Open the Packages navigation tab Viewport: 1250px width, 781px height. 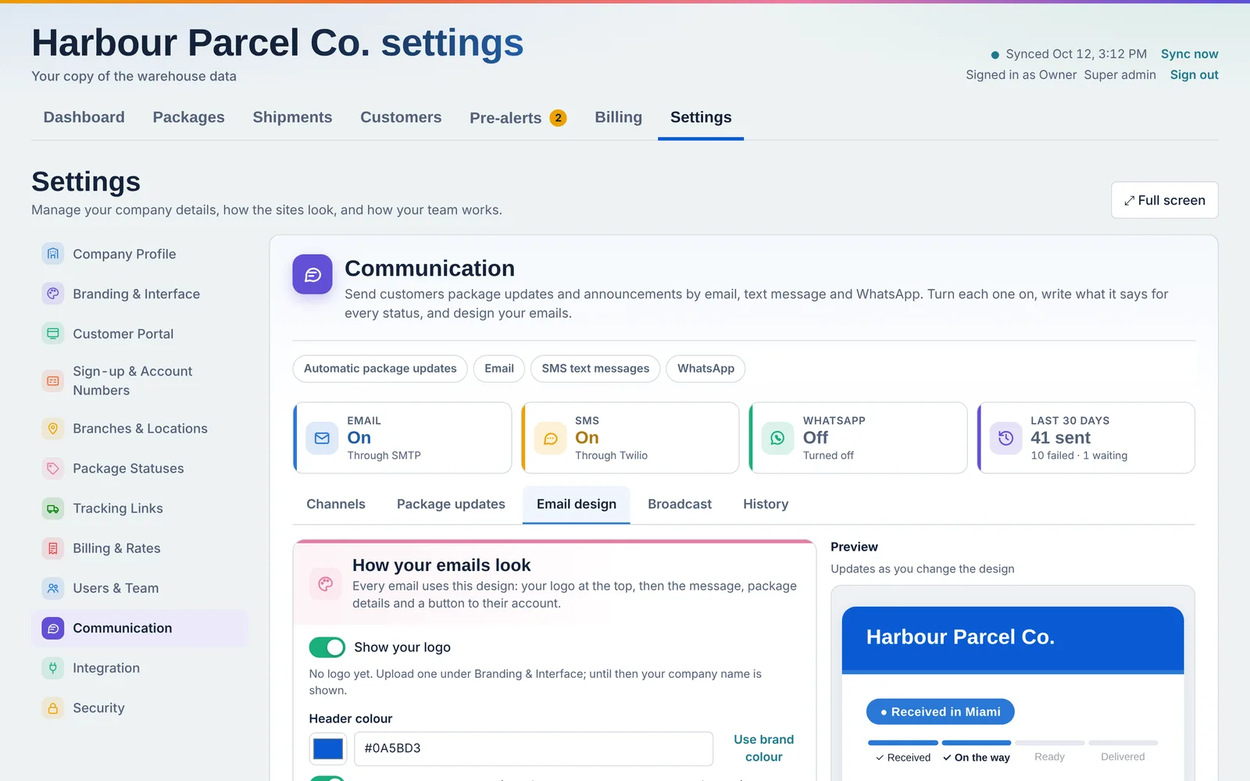tap(189, 117)
